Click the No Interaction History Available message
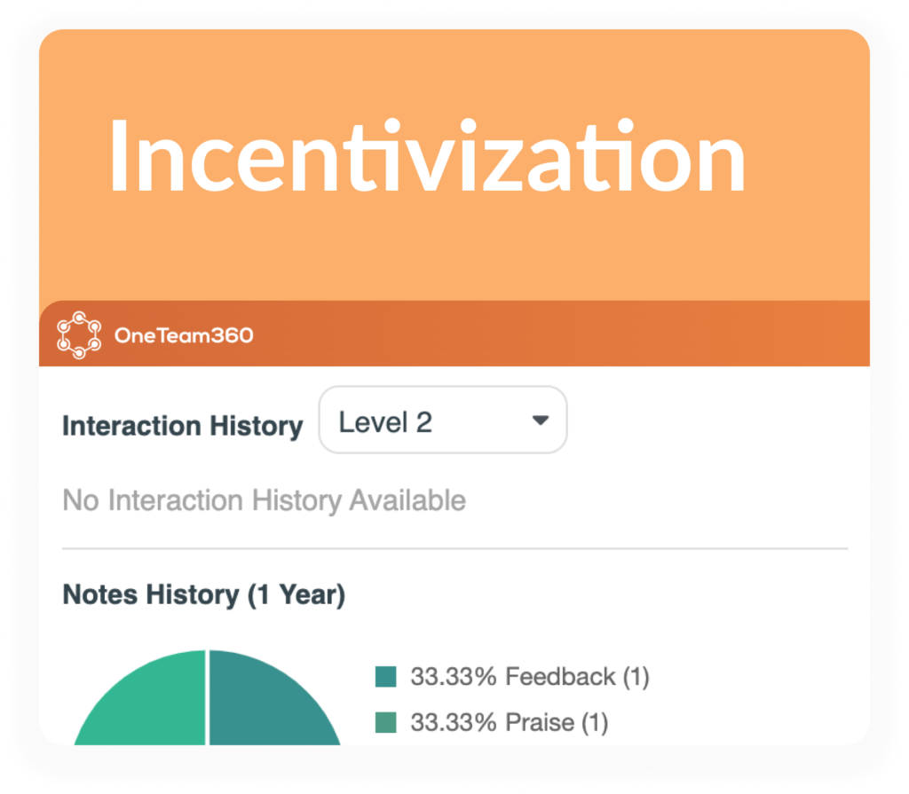The width and height of the screenshot is (909, 794). point(262,499)
